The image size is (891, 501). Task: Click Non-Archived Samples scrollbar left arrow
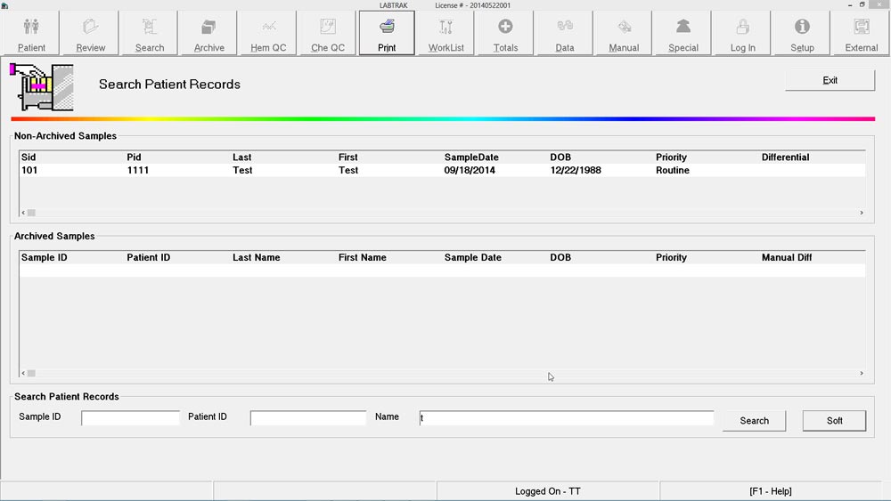point(23,213)
